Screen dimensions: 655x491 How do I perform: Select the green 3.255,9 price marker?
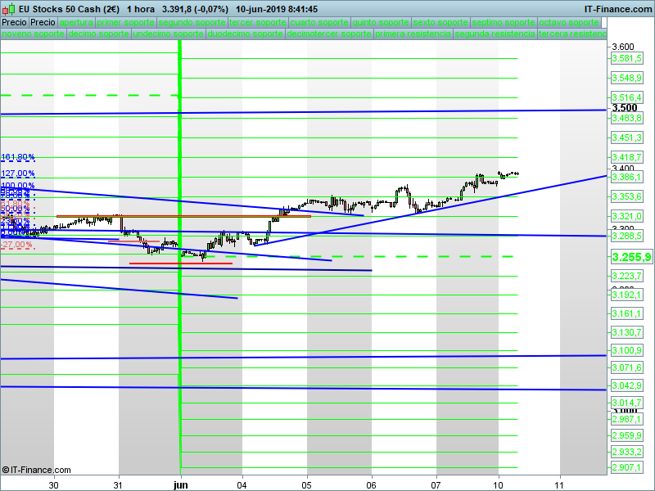[x=631, y=257]
